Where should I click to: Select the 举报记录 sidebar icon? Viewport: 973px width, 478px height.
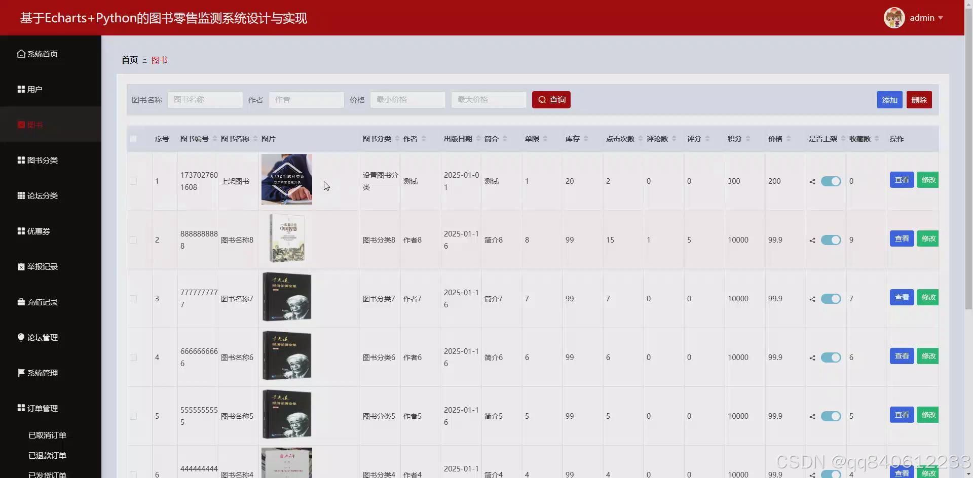coord(21,266)
